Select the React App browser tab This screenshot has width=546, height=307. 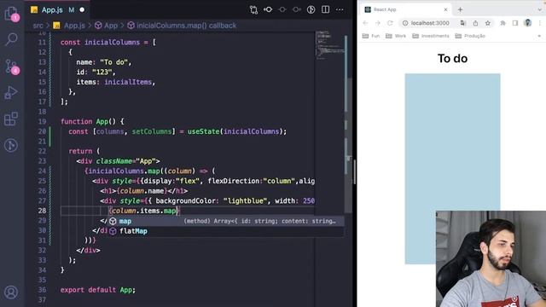[x=406, y=9]
